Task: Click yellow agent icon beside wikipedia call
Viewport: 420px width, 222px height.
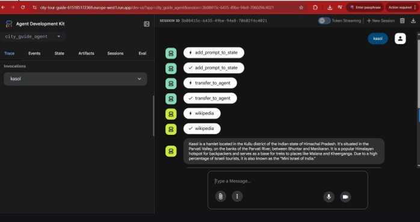Action: tap(171, 114)
